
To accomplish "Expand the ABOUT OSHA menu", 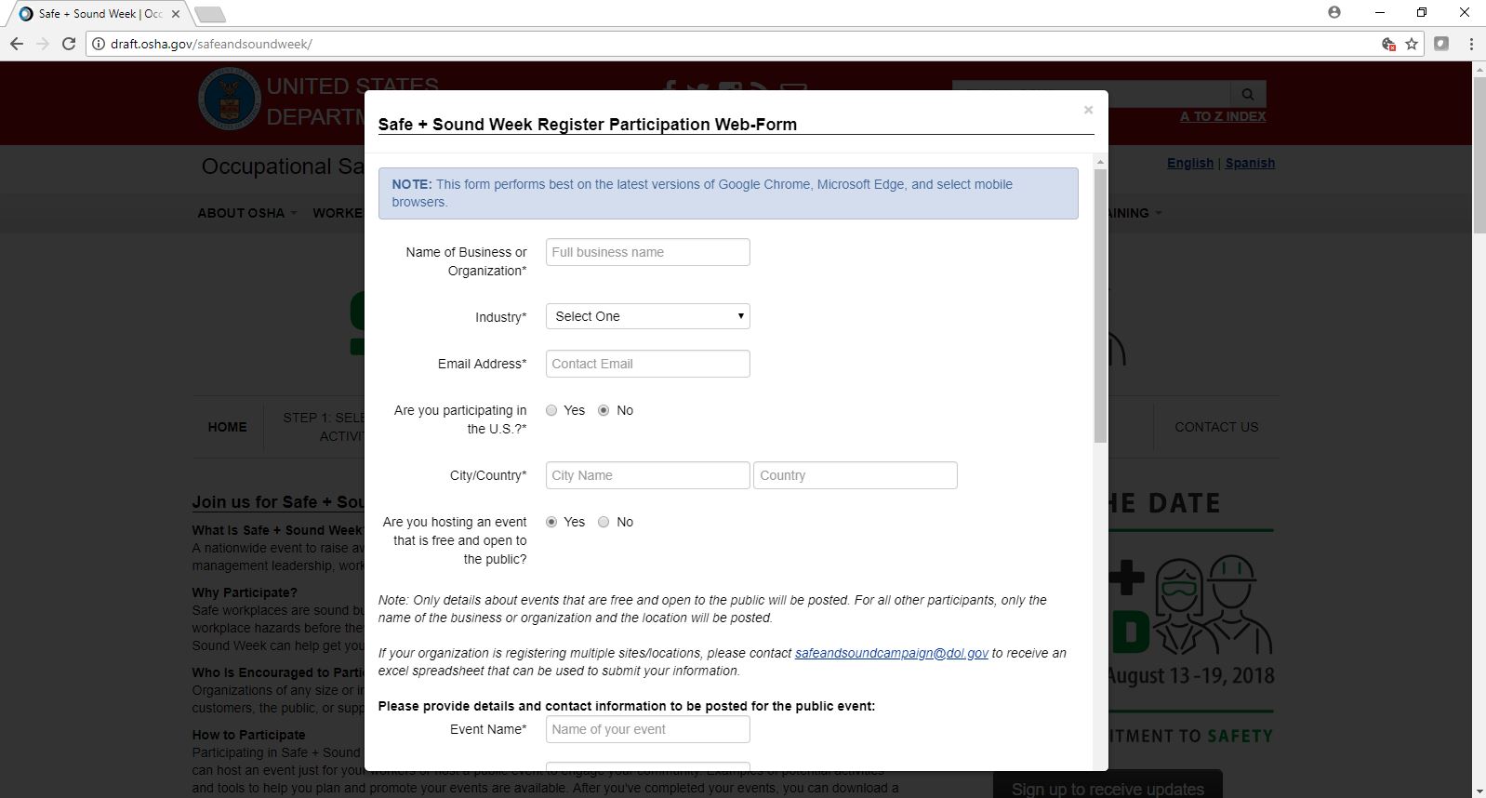I will (x=246, y=213).
